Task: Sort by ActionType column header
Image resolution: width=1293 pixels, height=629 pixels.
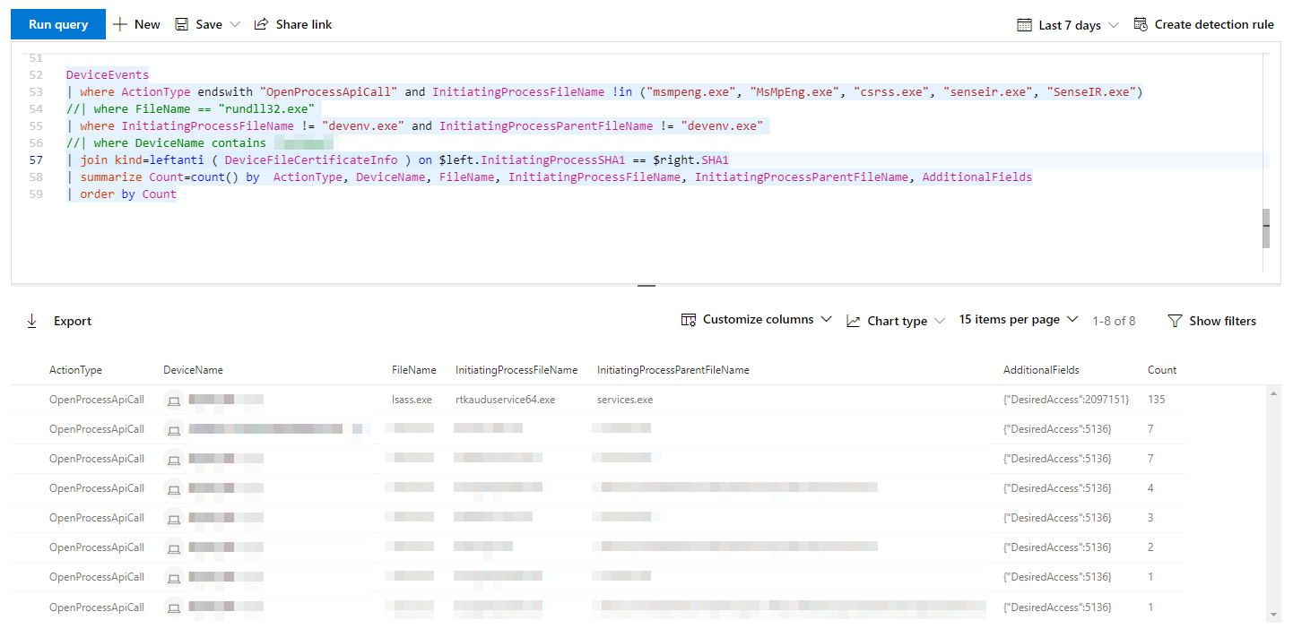Action: point(76,370)
